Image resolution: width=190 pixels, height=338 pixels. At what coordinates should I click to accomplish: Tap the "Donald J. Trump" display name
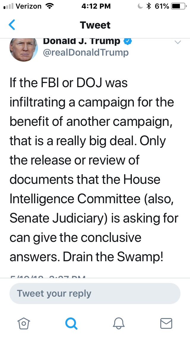pos(82,41)
